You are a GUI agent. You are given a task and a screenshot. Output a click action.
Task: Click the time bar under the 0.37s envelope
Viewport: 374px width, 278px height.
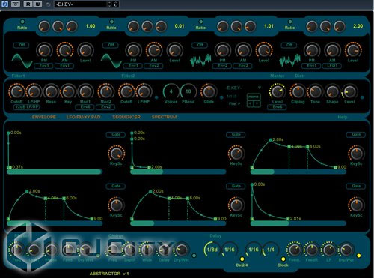click(x=55, y=172)
